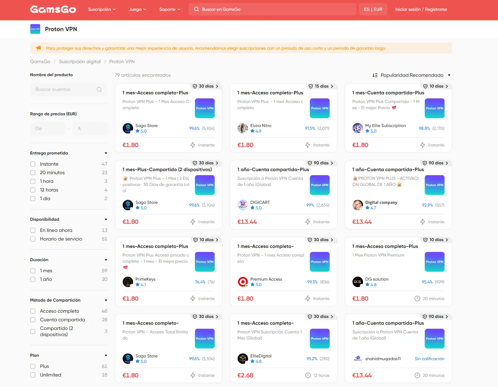This screenshot has width=498, height=387.
Task: Check the 20 minutos delivery filter
Action: coord(33,173)
